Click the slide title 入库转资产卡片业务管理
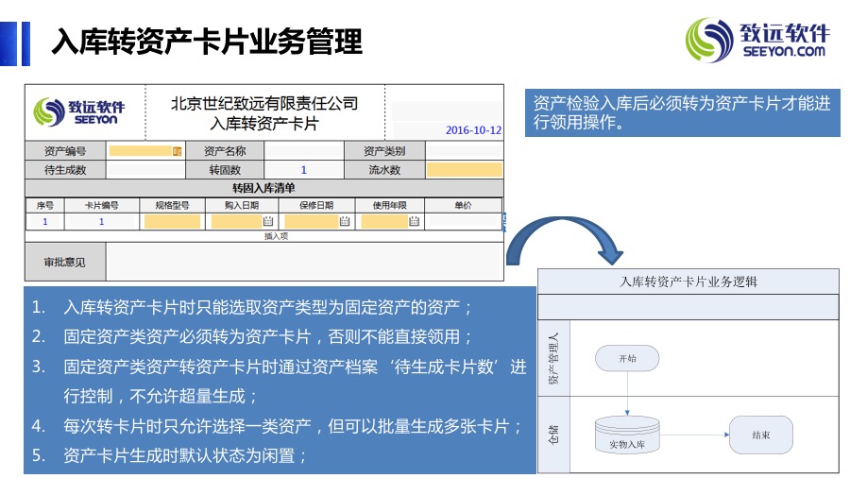 click(x=207, y=42)
